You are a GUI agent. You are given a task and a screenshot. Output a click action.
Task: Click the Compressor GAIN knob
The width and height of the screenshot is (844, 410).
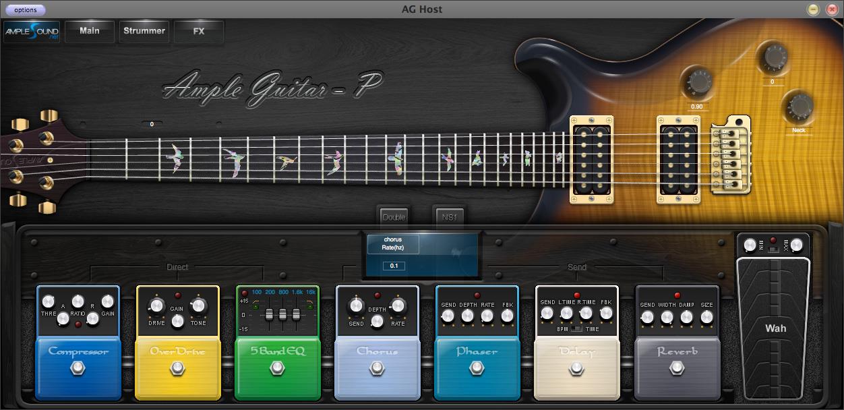pyautogui.click(x=108, y=301)
